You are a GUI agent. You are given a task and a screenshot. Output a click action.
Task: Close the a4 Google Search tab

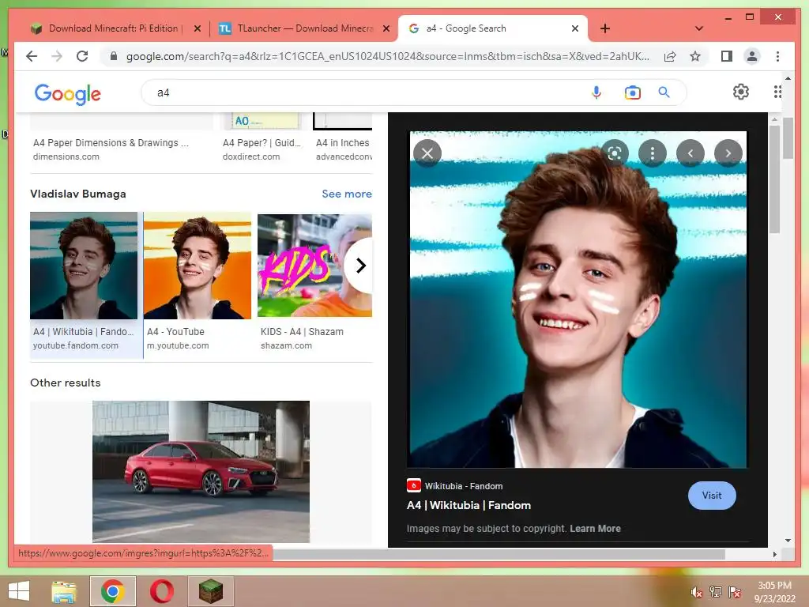pos(575,28)
